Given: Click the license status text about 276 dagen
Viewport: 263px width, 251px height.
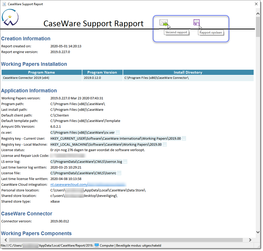Looking at the screenshot, I should (x=98, y=150).
